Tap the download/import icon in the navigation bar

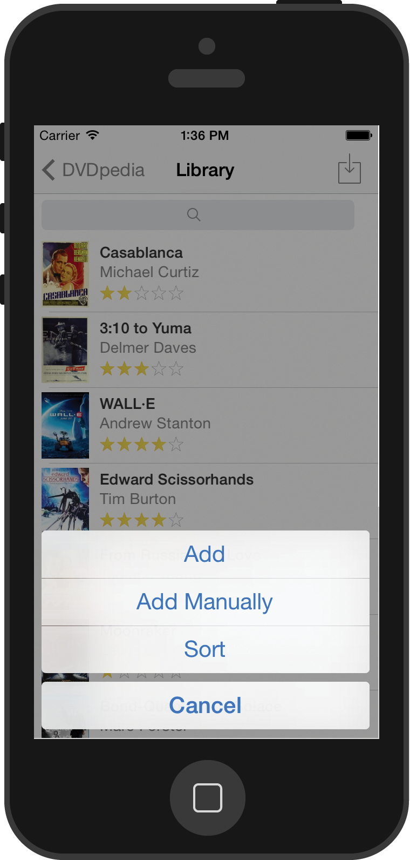pos(350,169)
